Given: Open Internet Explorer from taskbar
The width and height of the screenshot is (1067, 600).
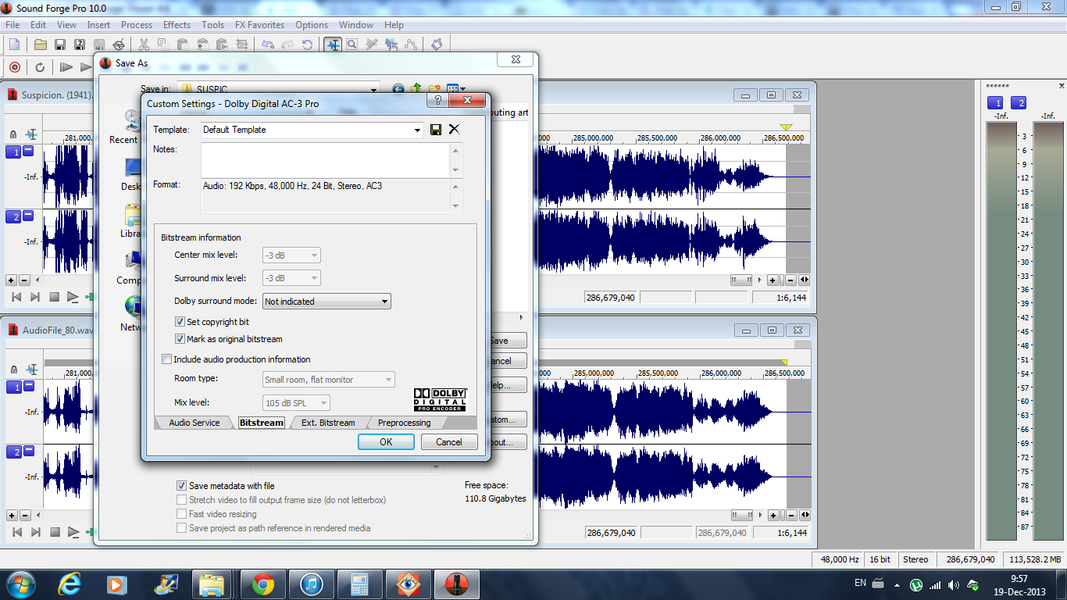Looking at the screenshot, I should 70,584.
